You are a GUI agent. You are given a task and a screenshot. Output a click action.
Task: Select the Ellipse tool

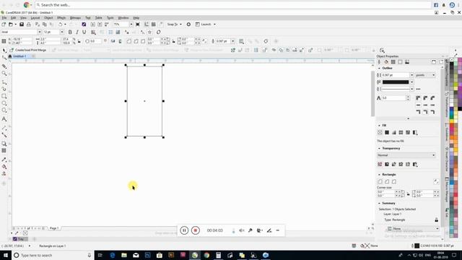click(x=4, y=103)
